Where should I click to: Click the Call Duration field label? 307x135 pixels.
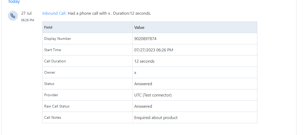coord(55,61)
